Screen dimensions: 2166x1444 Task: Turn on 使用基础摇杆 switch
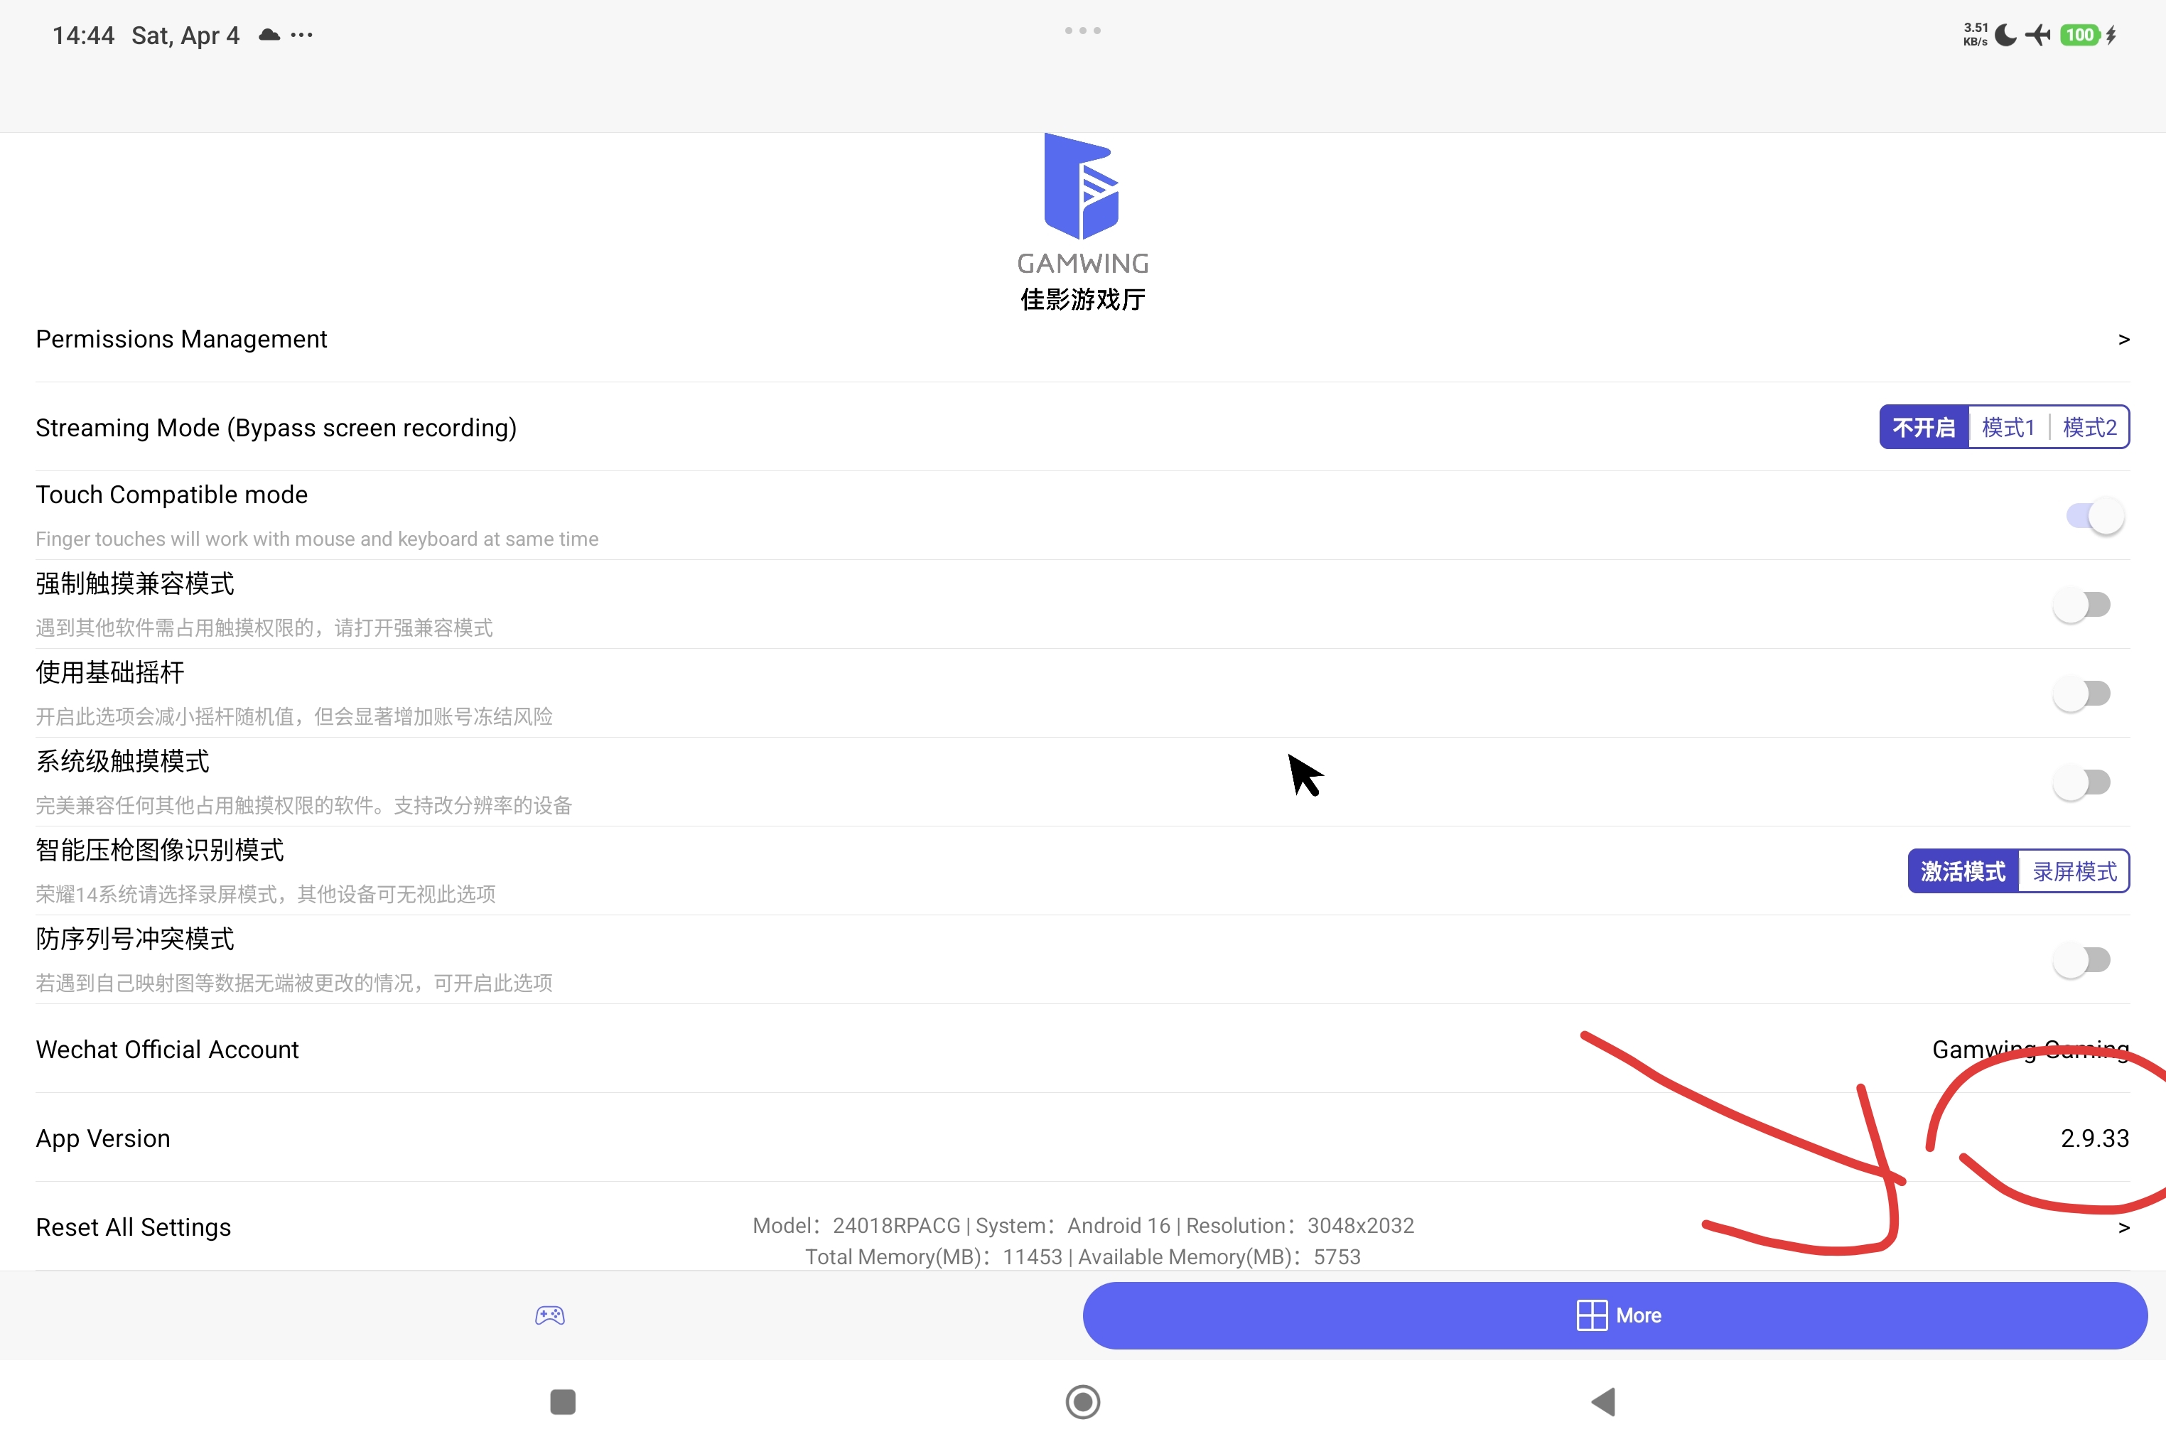2082,694
